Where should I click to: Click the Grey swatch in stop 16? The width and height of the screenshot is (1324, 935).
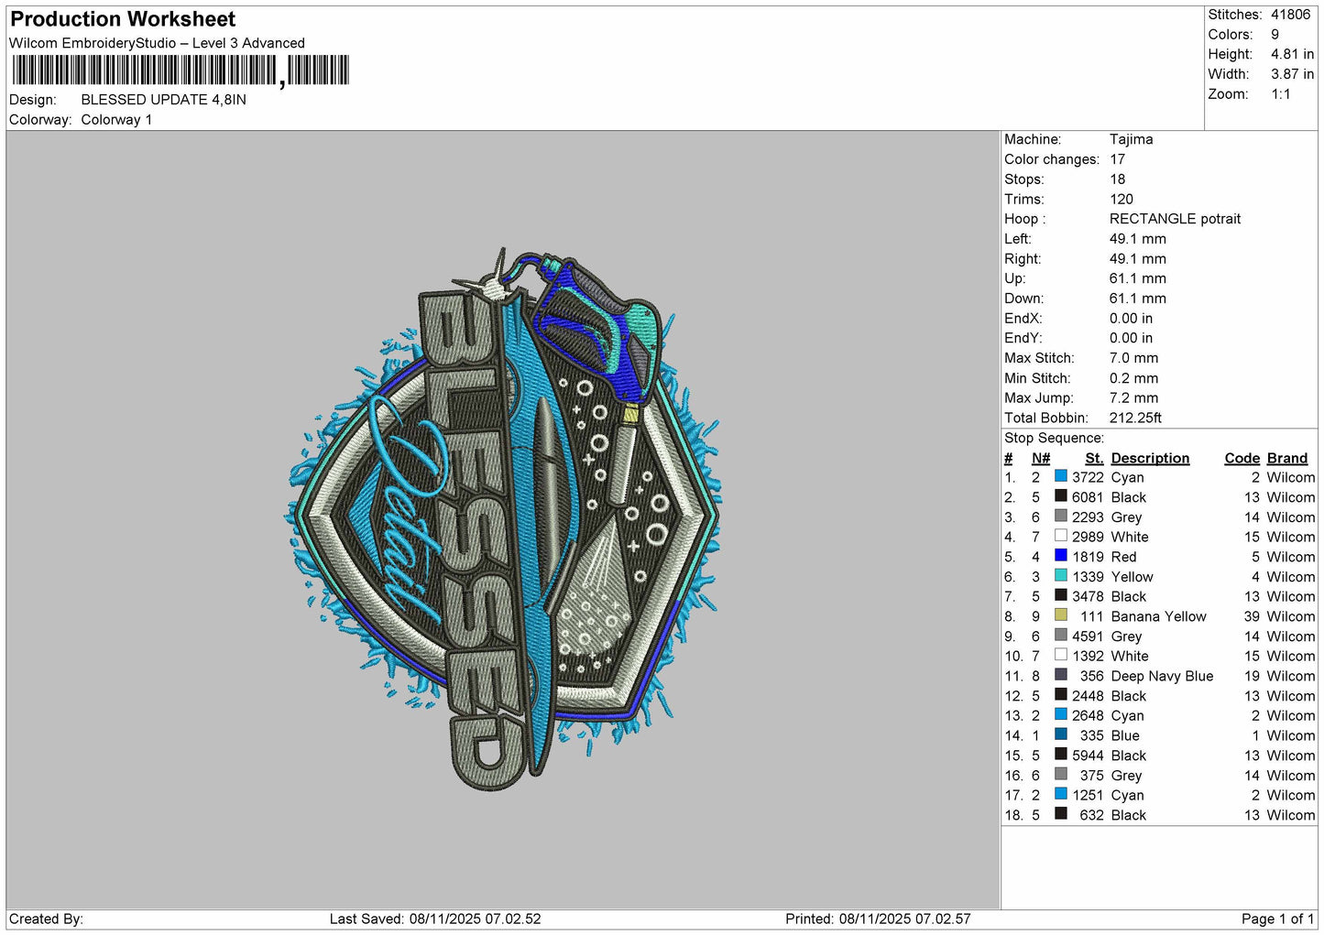(x=1060, y=775)
